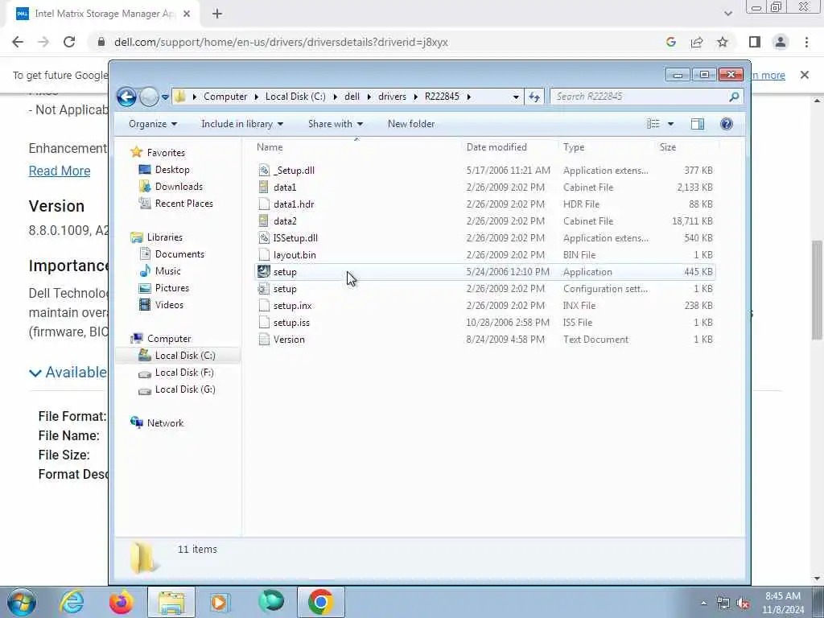Click Network in the navigation pane
824x618 pixels.
165,423
